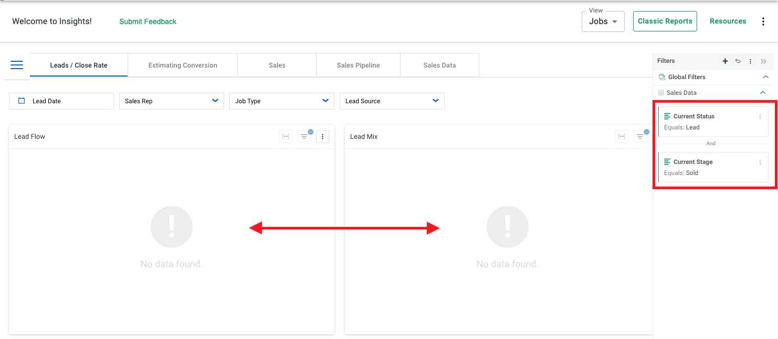This screenshot has height=339, width=778.
Task: Open the Current Status filter menu
Action: [x=760, y=116]
